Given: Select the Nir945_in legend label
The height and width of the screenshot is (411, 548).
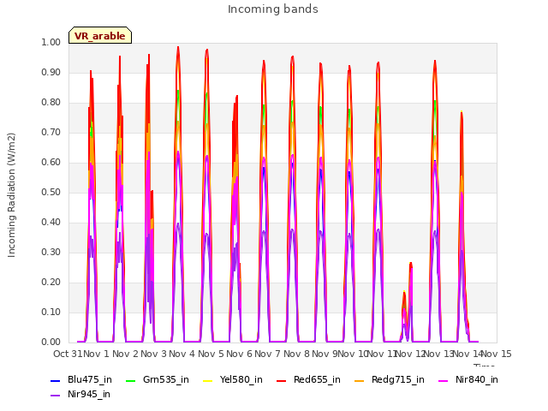Looking at the screenshot, I should click(89, 394).
